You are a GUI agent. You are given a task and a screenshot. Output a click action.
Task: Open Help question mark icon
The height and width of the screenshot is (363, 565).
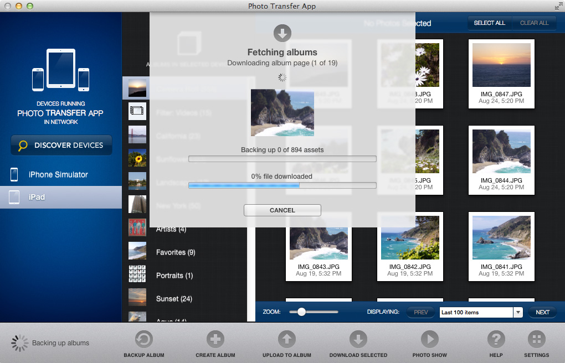[x=496, y=339]
